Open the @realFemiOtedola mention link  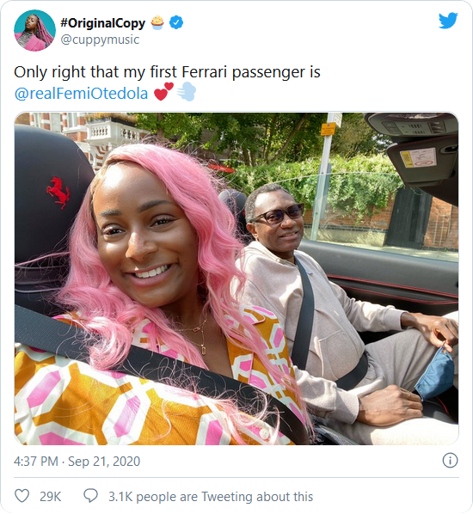point(81,94)
